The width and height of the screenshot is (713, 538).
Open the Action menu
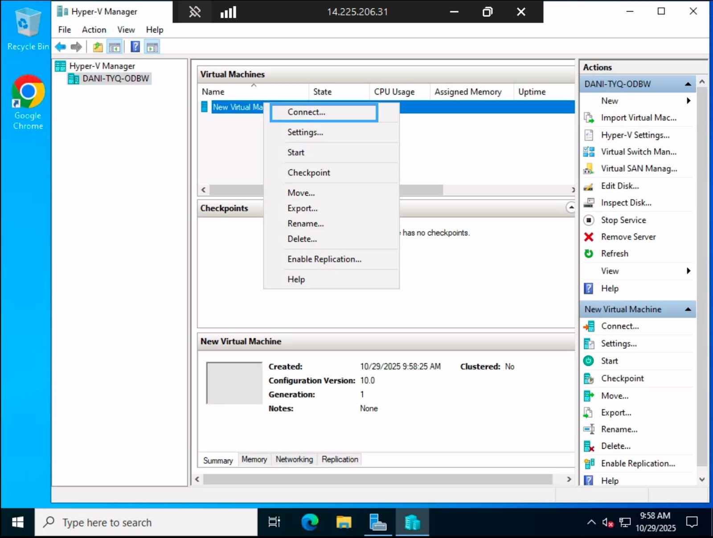pos(94,29)
